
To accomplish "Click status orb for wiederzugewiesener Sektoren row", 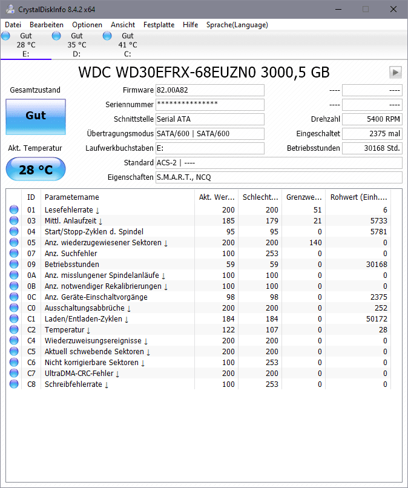I will point(14,242).
